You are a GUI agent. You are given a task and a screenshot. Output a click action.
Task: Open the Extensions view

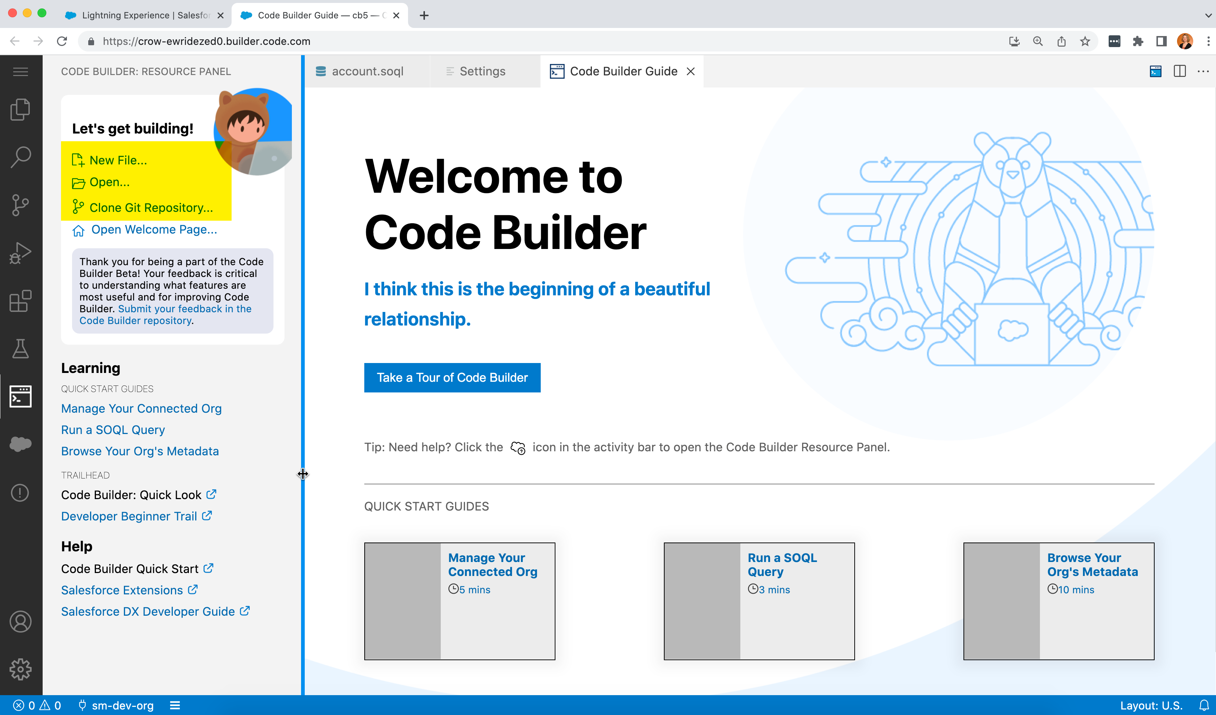(21, 301)
